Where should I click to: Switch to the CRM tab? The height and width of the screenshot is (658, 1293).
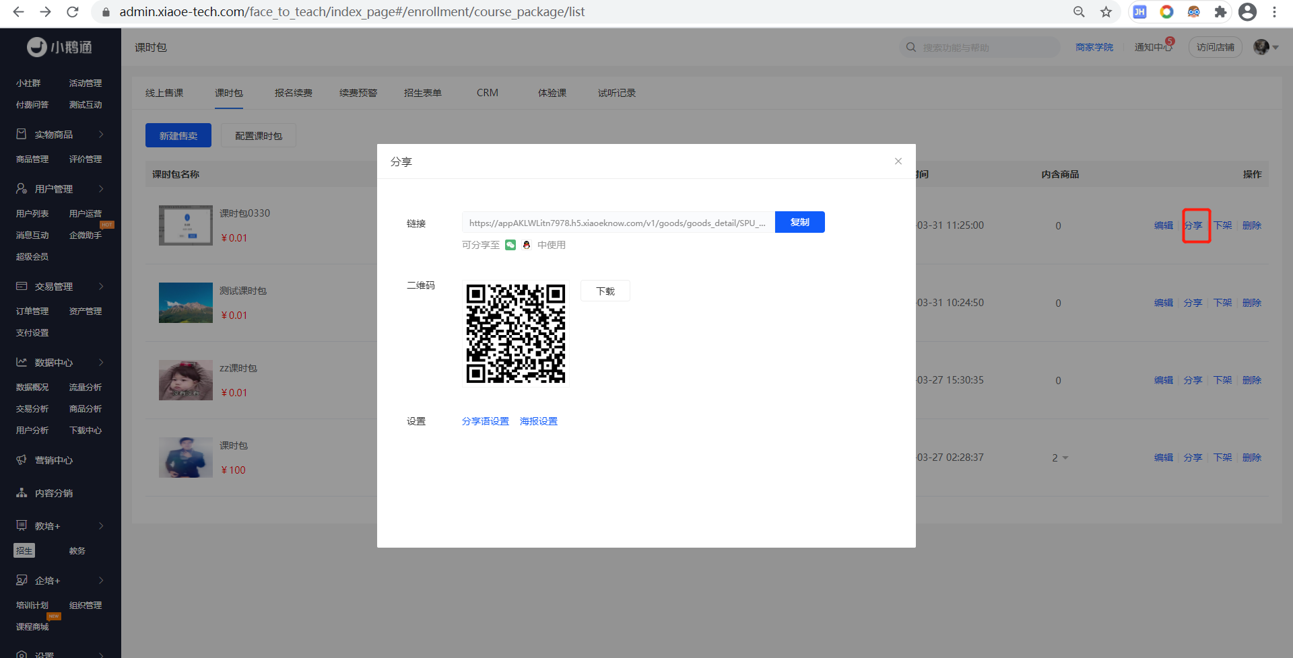pyautogui.click(x=488, y=93)
